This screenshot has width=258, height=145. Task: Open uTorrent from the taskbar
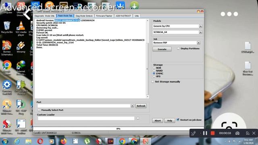click(x=87, y=141)
